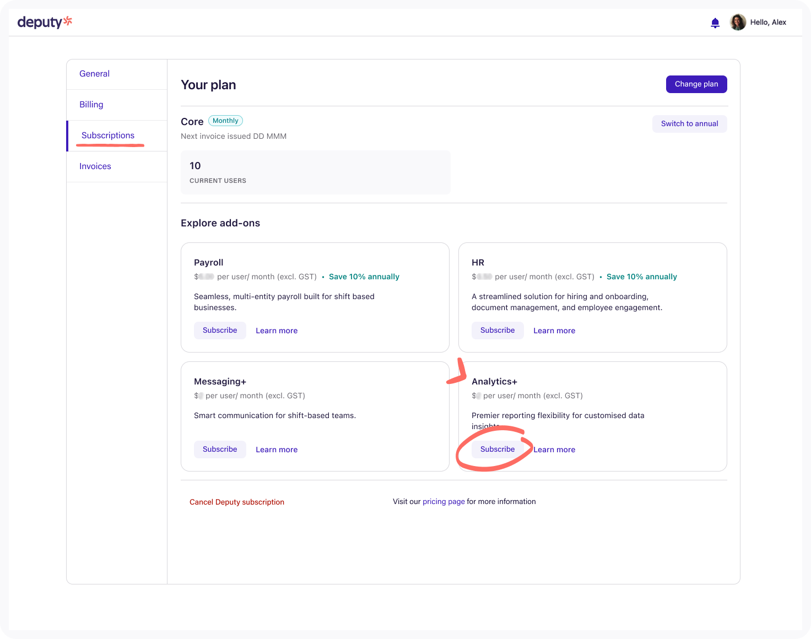Open the notifications bell
Image resolution: width=811 pixels, height=639 pixels.
[x=715, y=23]
